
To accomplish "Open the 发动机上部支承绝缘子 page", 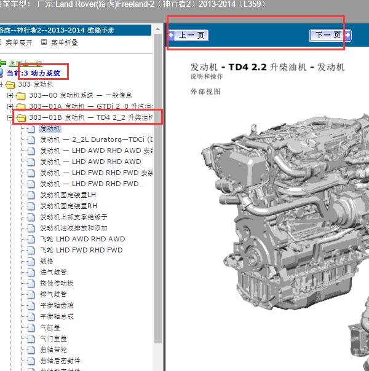I will point(74,217).
